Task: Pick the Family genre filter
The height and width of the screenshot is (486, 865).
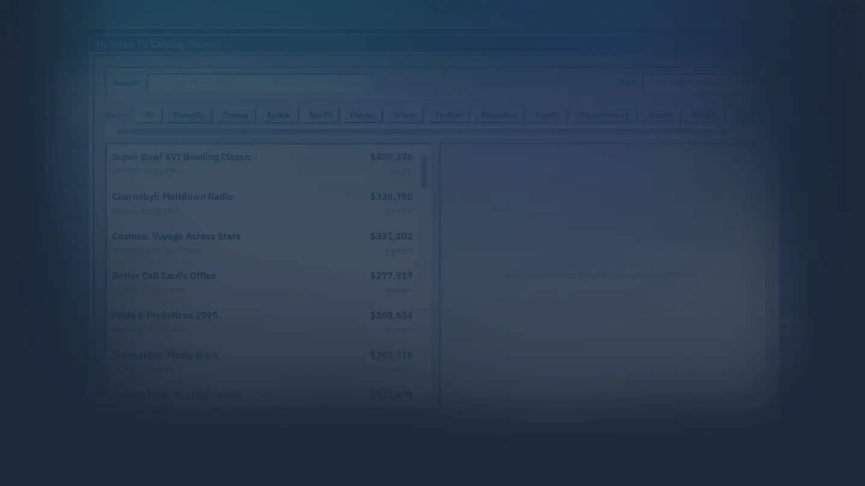Action: point(547,115)
